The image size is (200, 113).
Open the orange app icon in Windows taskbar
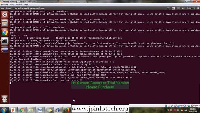pos(13,110)
